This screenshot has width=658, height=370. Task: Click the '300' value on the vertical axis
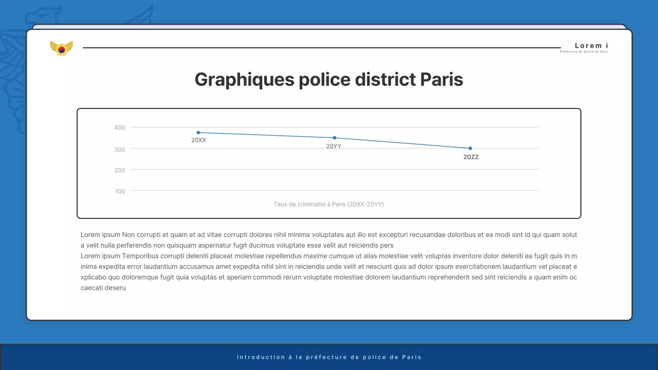pos(119,150)
